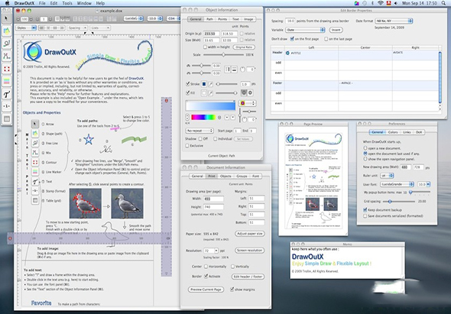Toggle Keep document backup checkbox
Image resolution: width=451 pixels, height=314 pixels.
click(x=365, y=210)
